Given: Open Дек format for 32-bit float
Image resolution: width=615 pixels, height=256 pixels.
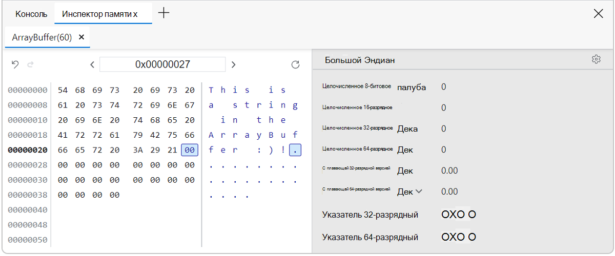Looking at the screenshot, I should (x=405, y=170).
